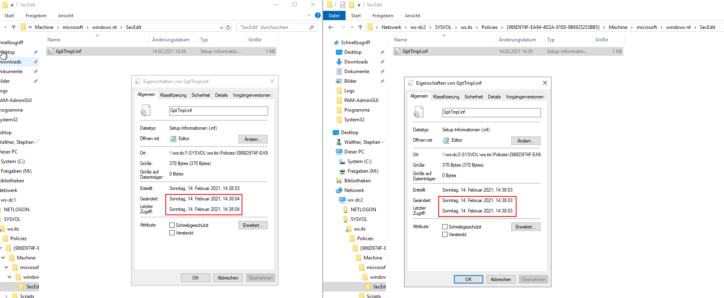Switch to Sicherheit tab in left dialog
This screenshot has height=298, width=724.
[201, 95]
